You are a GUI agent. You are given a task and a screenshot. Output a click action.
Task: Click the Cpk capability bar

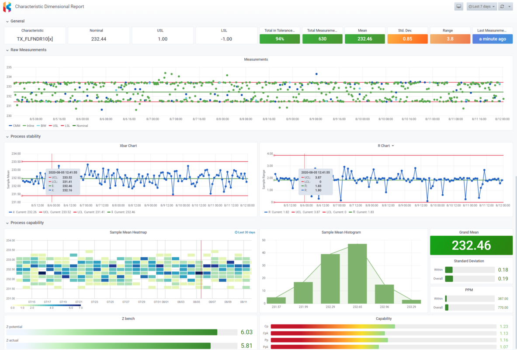click(383, 333)
